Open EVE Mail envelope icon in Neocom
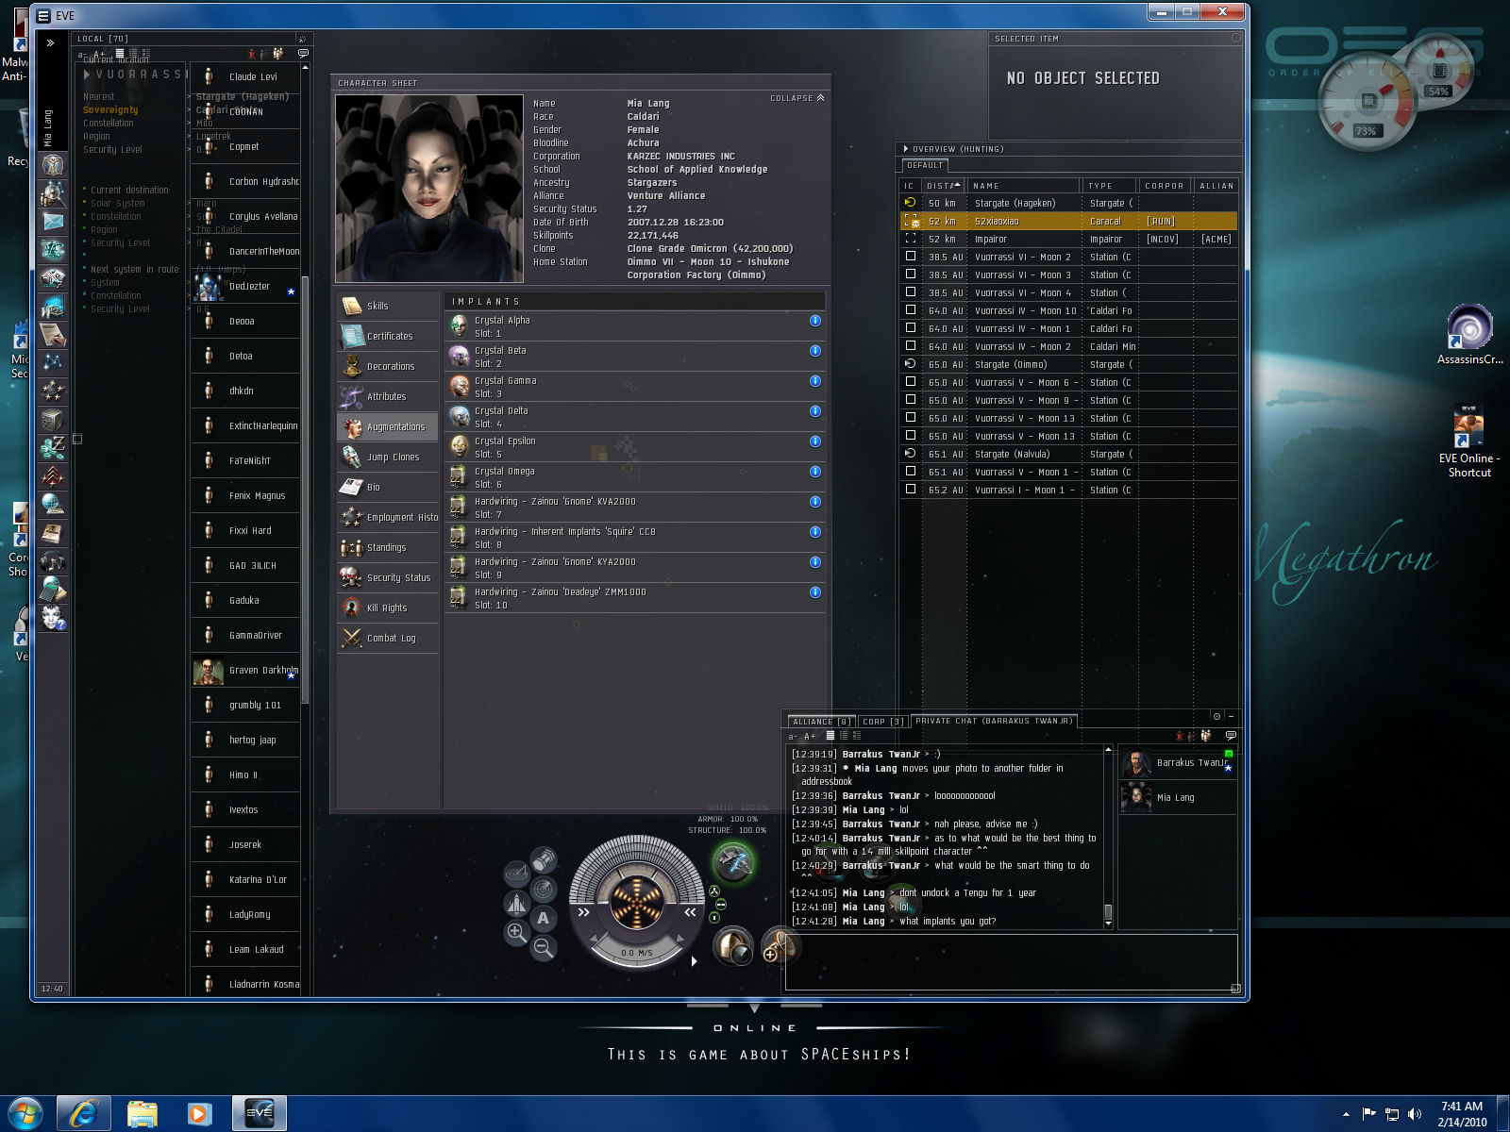This screenshot has width=1510, height=1132. pos(53,222)
